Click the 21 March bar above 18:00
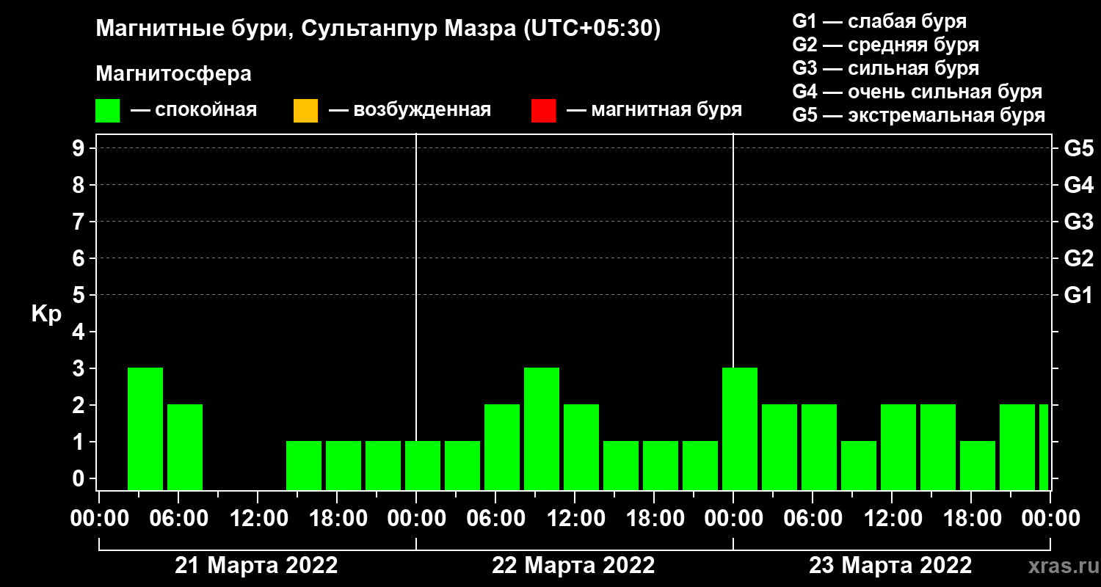This screenshot has height=587, width=1101. tap(344, 466)
